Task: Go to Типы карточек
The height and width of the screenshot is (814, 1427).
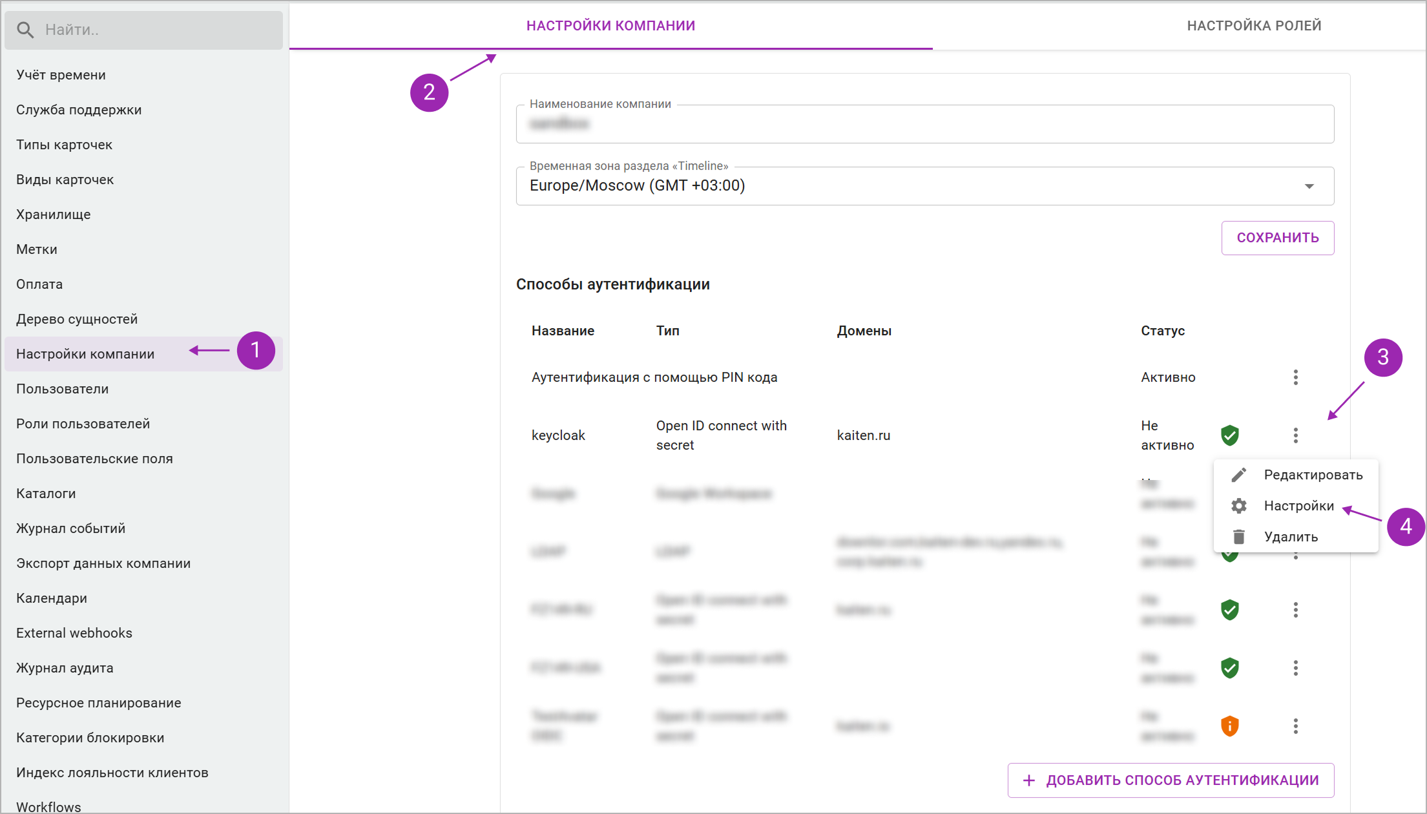Action: coord(64,145)
